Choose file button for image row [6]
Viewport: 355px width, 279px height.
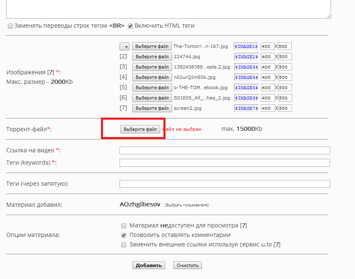pyautogui.click(x=152, y=98)
